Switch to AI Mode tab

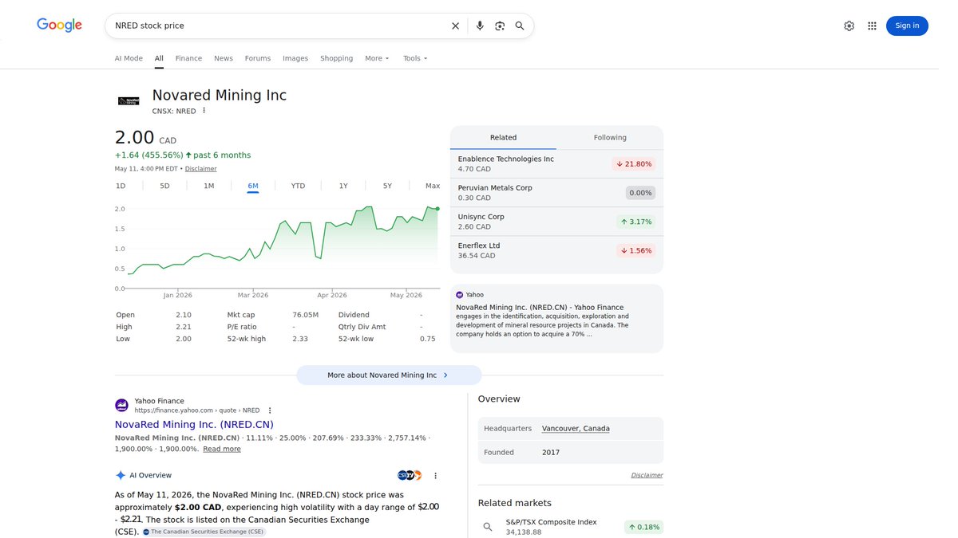tap(129, 58)
